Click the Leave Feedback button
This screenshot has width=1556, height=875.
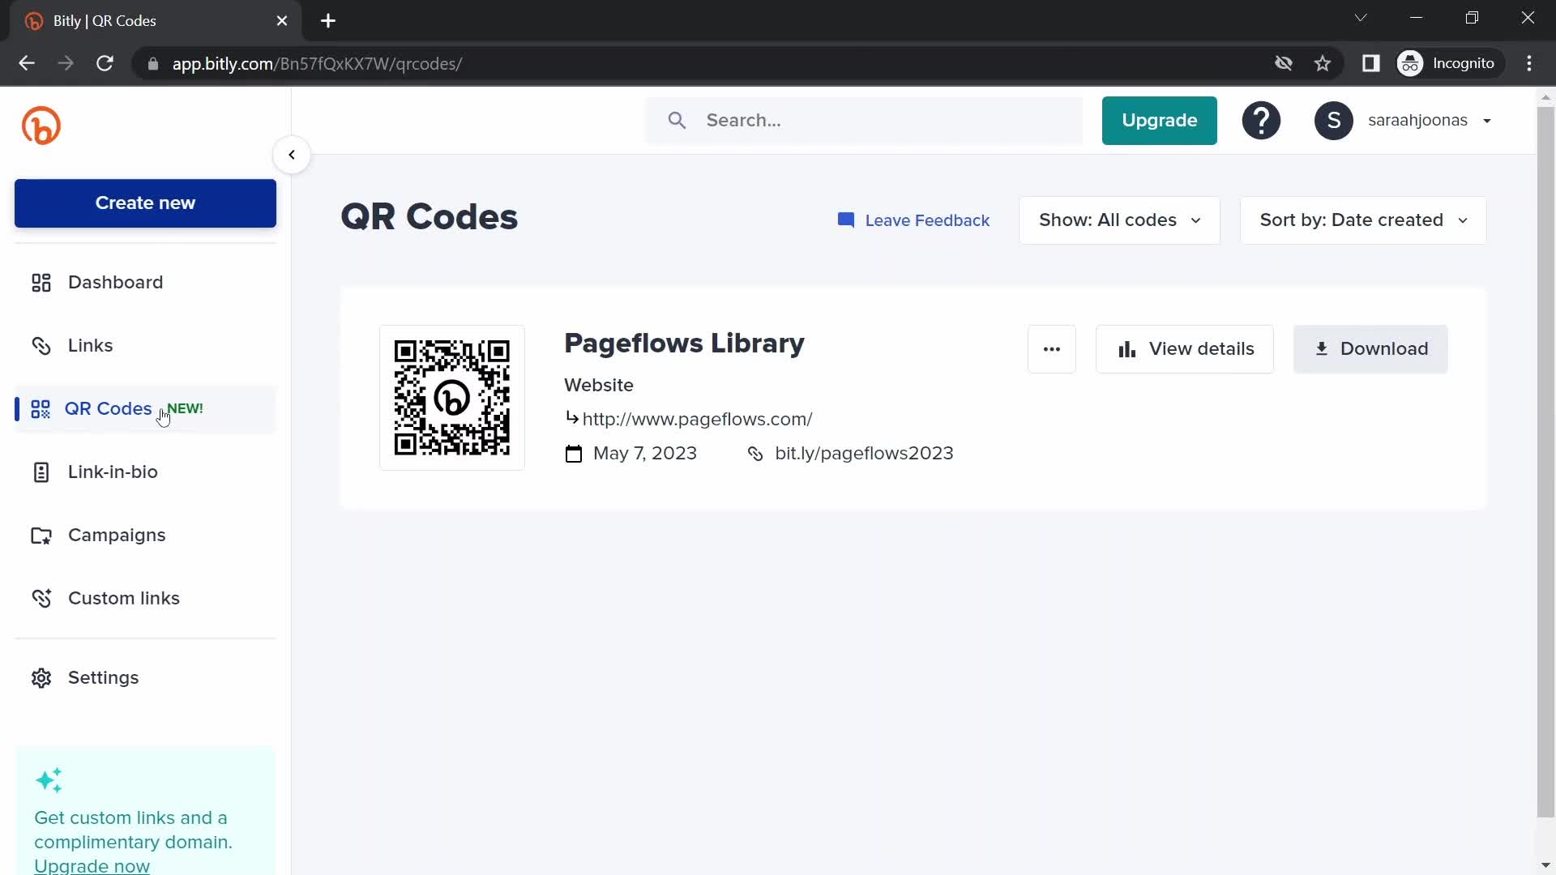click(x=912, y=219)
